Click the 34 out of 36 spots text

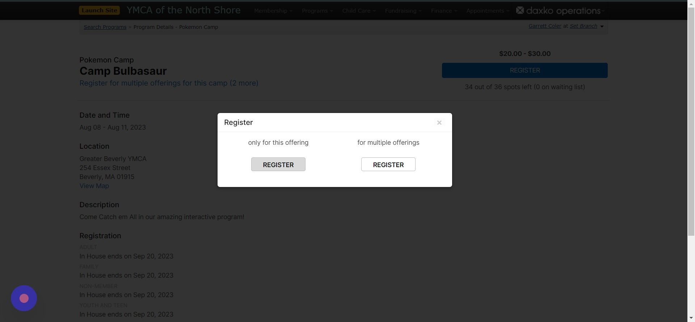525,87
